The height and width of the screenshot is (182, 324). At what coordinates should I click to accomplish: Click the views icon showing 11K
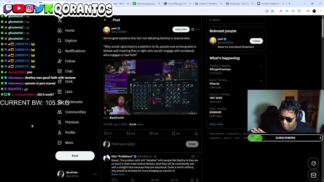click(172, 180)
